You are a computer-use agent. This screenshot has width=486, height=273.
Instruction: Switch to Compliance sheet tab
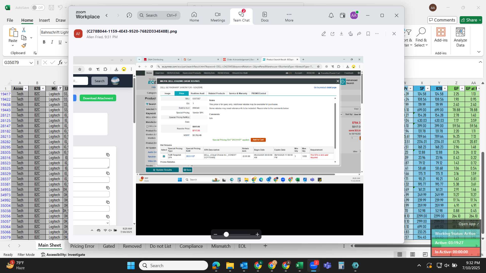pos(191,246)
